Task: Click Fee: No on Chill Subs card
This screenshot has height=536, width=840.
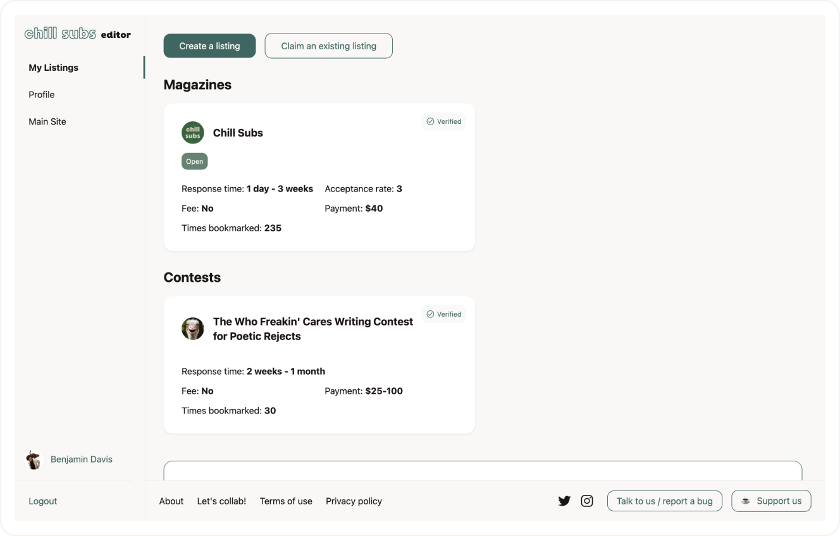Action: click(x=198, y=208)
